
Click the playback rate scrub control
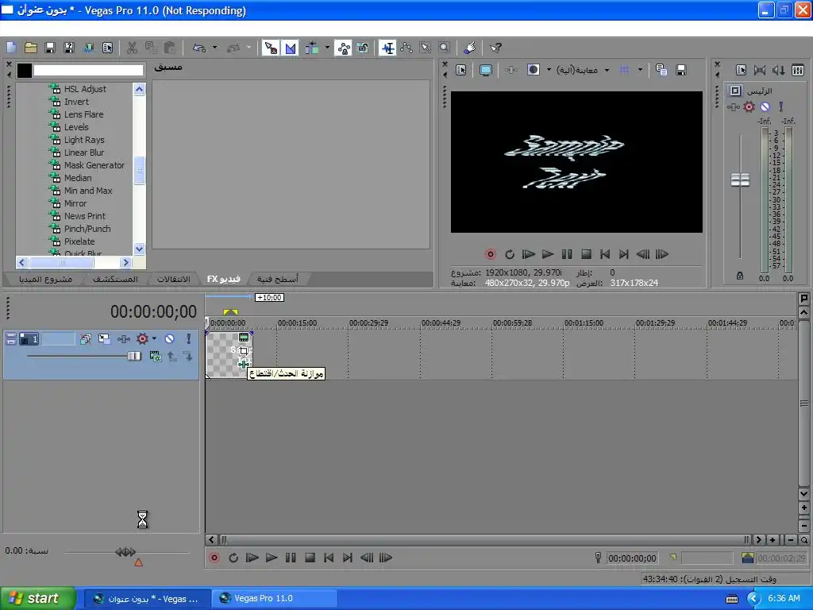tap(125, 552)
